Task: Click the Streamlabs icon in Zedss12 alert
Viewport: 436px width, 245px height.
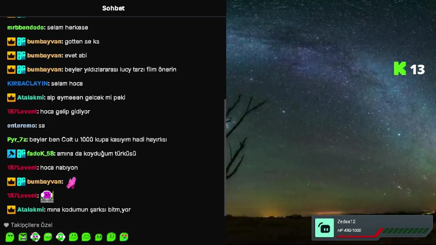Action: click(x=324, y=228)
